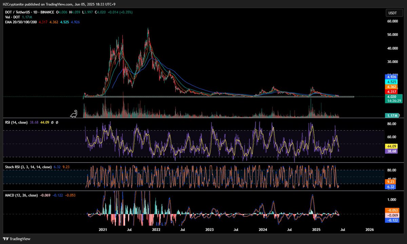The height and width of the screenshot is (244, 407).
Task: Click the 2026 label on time axis
Action: click(370, 229)
